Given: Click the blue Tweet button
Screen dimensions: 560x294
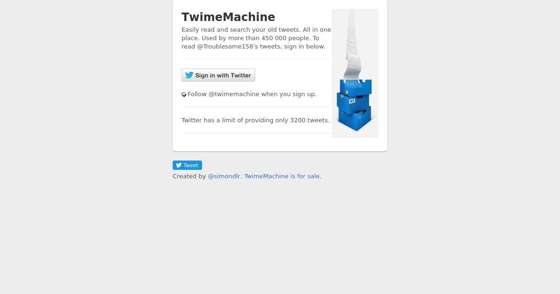Looking at the screenshot, I should click(187, 165).
